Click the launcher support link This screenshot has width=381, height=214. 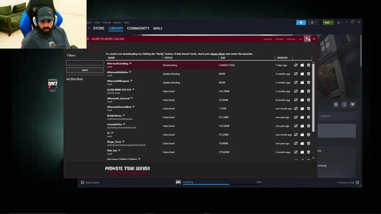coord(268,39)
